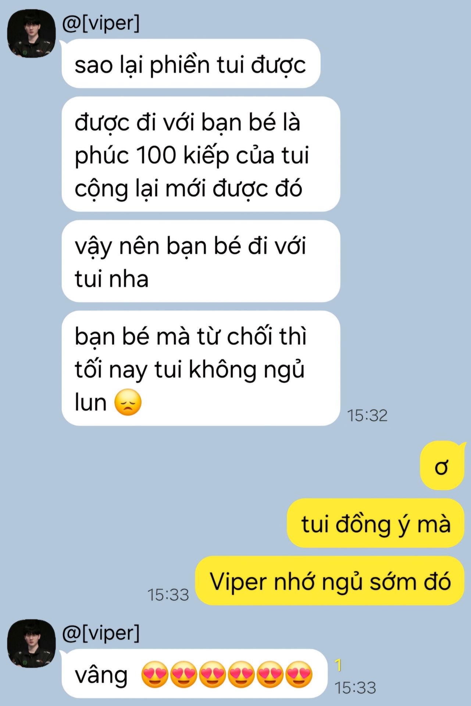Tap the 15:33 timestamp beside yellow bubble
This screenshot has height=706, width=471.
168,595
